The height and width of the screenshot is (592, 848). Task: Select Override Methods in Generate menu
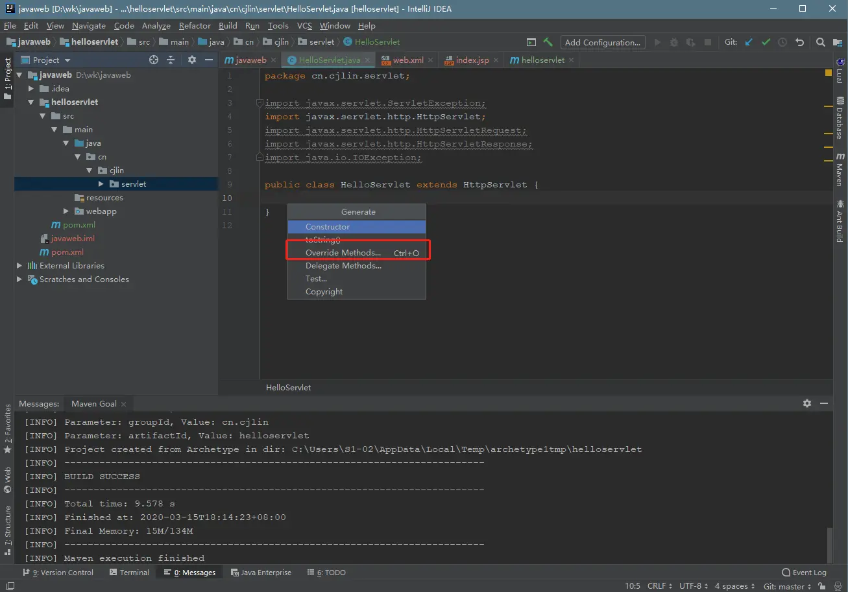343,253
